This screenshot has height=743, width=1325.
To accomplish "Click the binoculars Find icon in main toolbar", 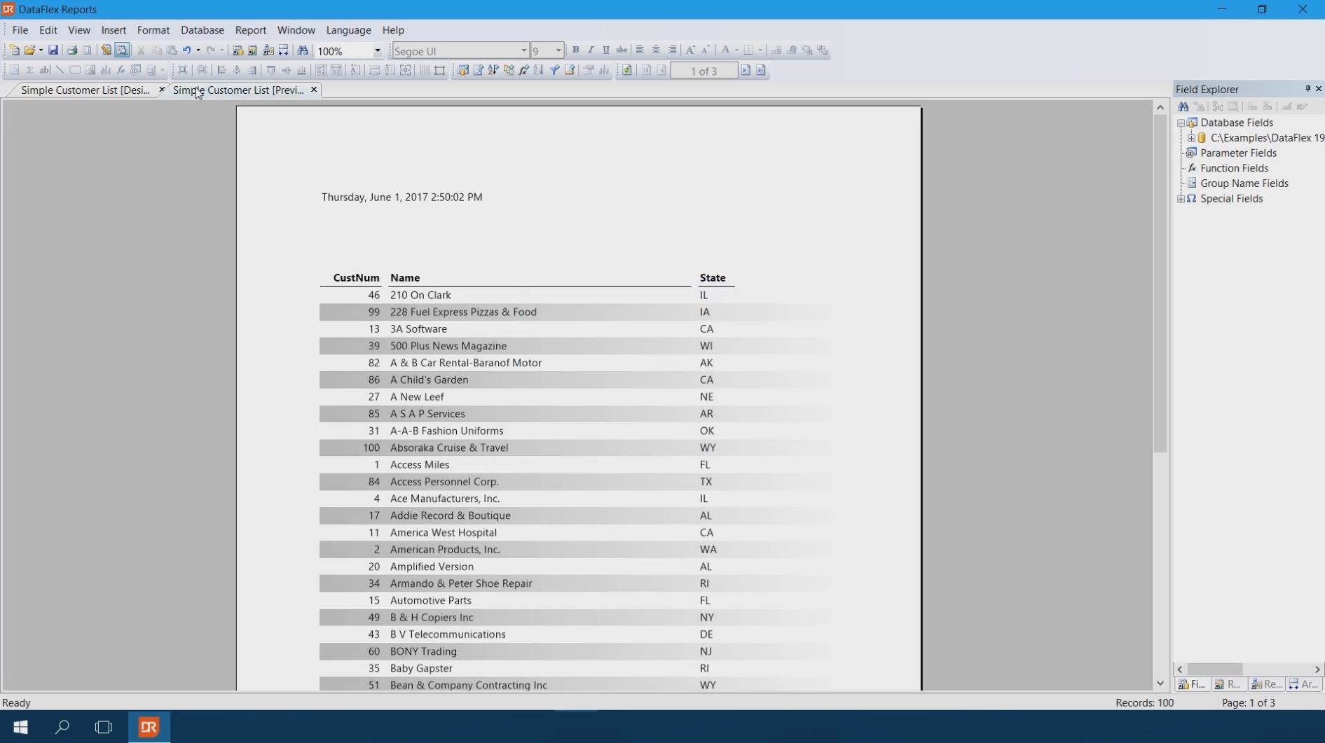I will point(303,50).
